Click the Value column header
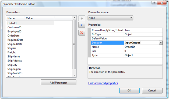 (x=40, y=18)
